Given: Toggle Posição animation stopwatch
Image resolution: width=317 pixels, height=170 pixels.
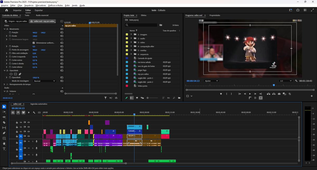Looking at the screenshot, I should 10,32.
